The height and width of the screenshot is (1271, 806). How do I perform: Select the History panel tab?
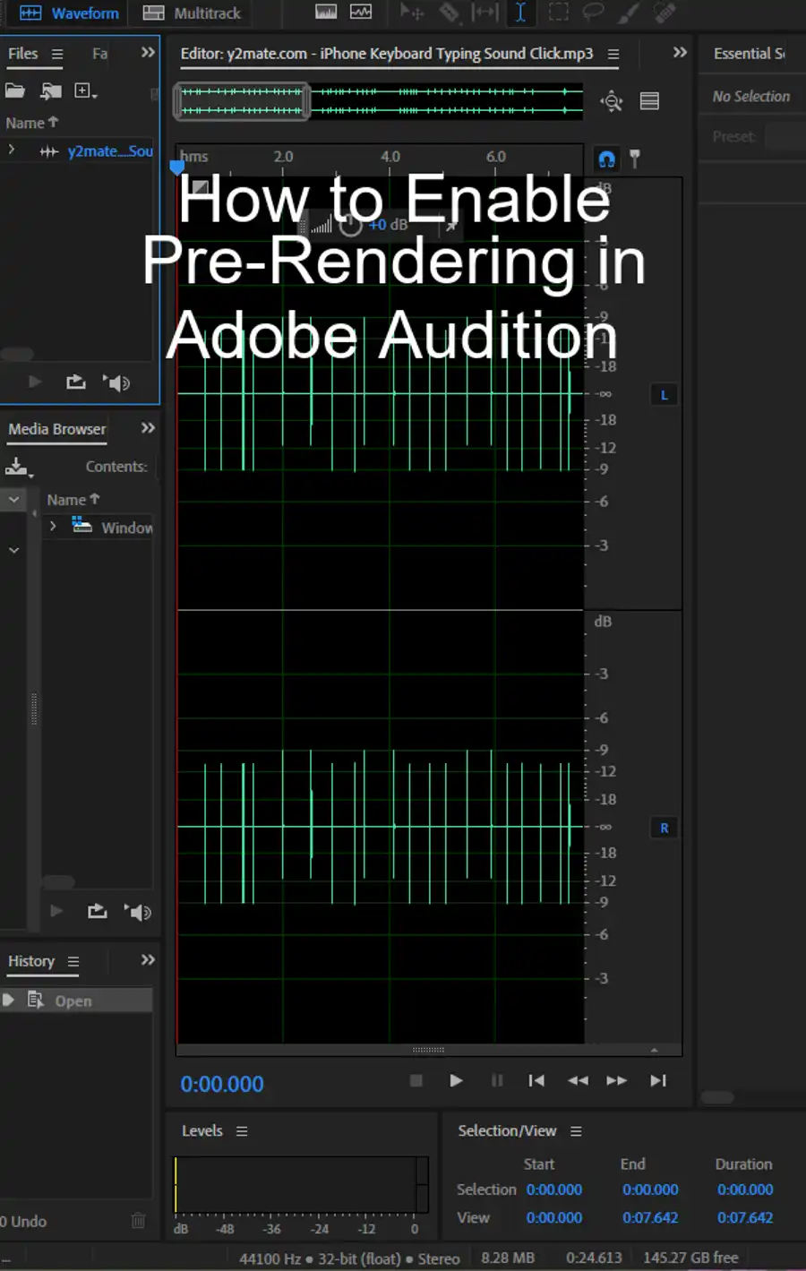pyautogui.click(x=31, y=961)
